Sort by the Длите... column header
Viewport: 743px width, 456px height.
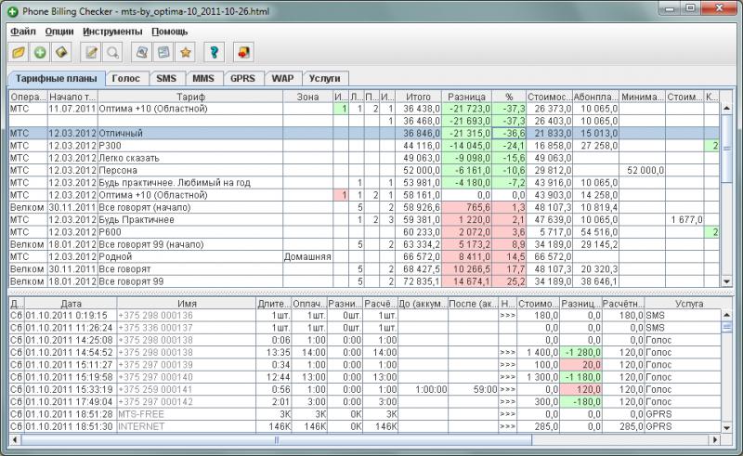coord(273,304)
